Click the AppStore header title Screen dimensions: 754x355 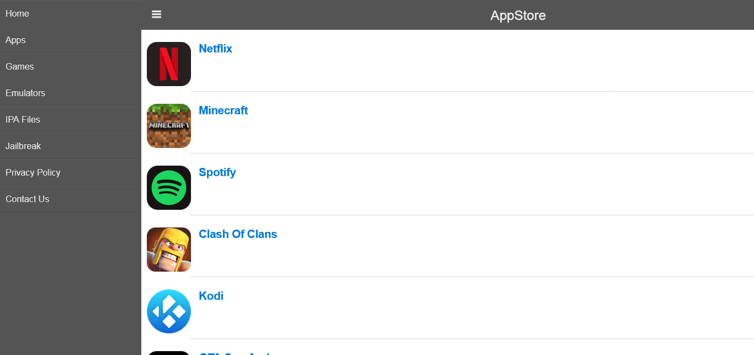click(518, 15)
